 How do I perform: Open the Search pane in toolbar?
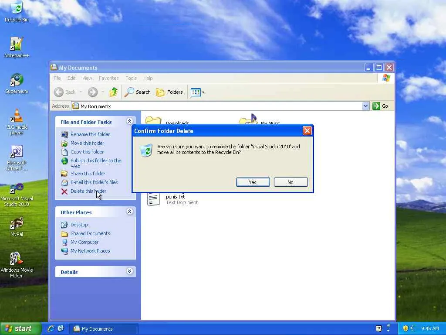coord(138,92)
